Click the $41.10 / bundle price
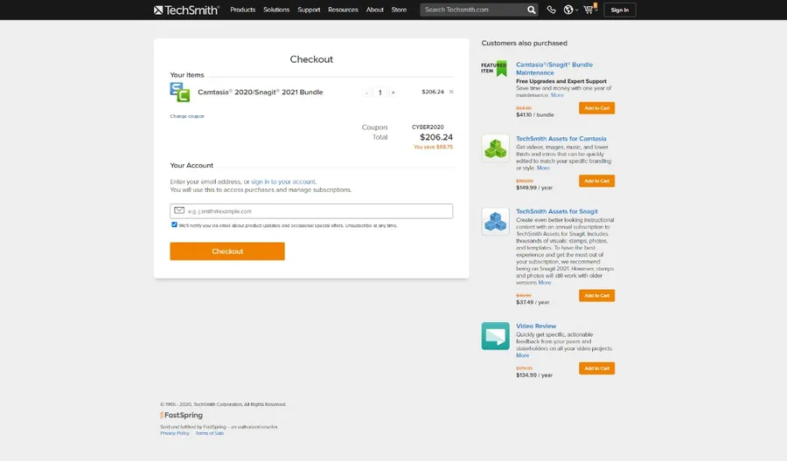 (535, 114)
